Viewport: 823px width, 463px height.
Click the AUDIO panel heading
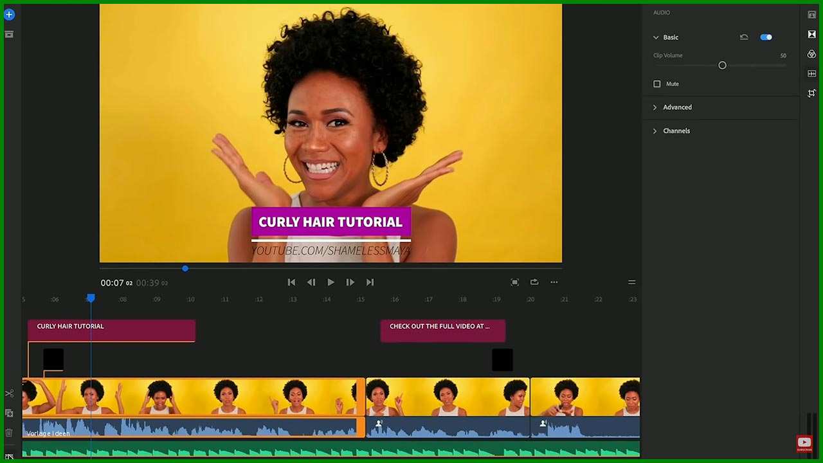click(x=662, y=13)
